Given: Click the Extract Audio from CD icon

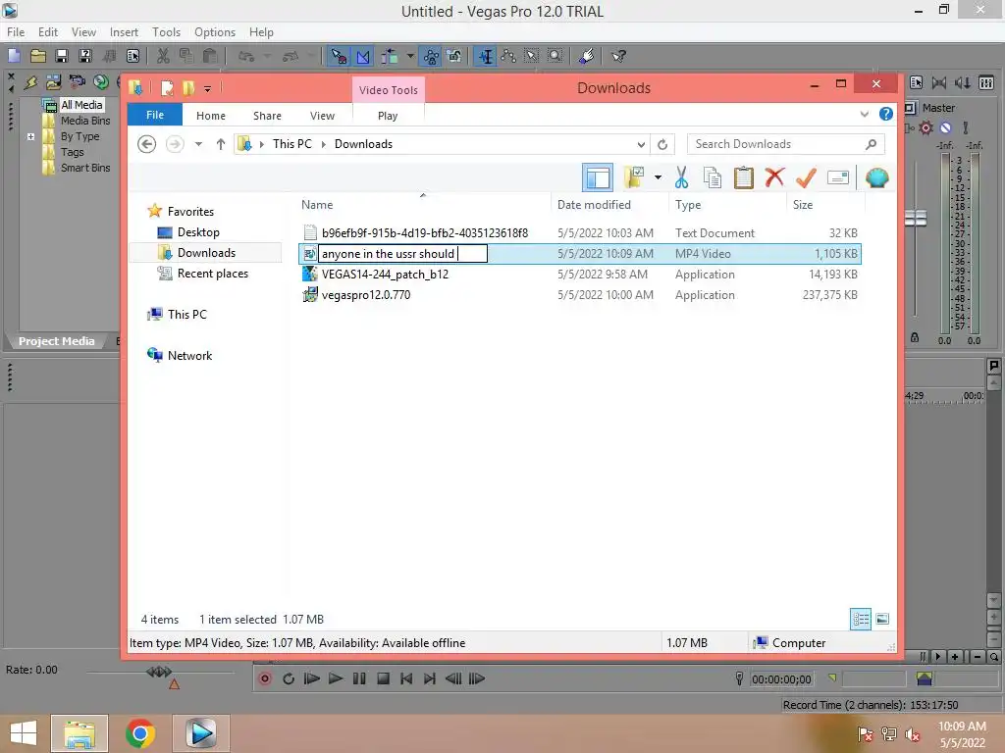Looking at the screenshot, I should point(101,82).
